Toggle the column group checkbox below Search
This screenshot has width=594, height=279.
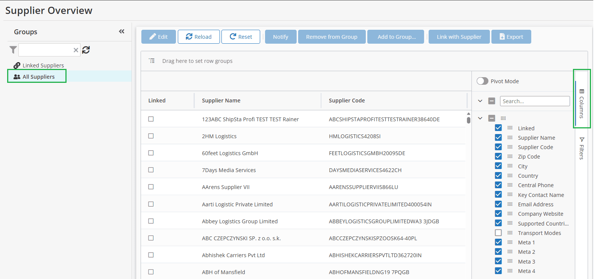coord(492,118)
